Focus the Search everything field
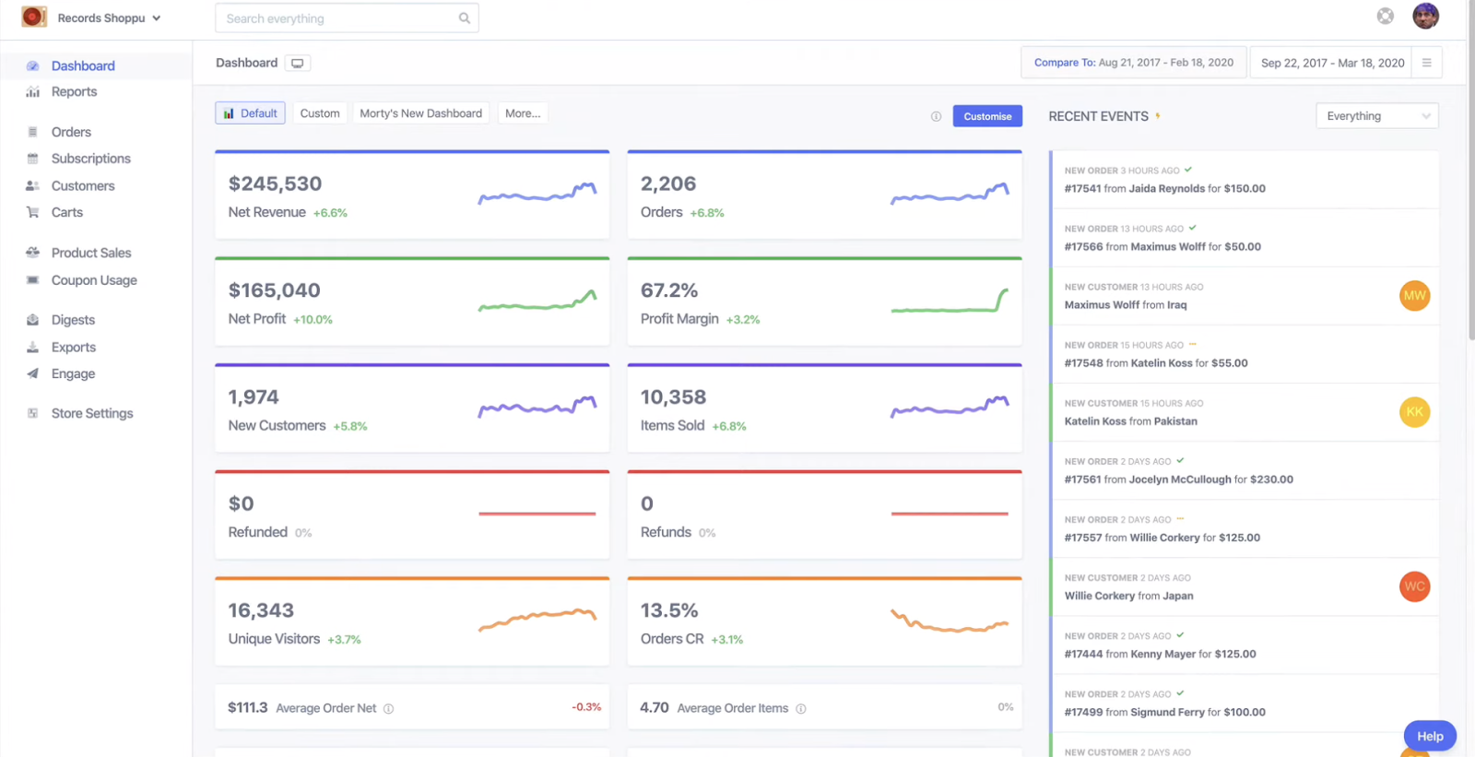This screenshot has width=1475, height=757. coord(347,18)
